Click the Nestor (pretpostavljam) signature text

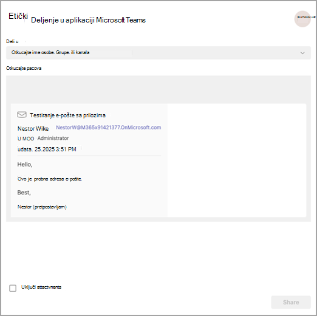pyautogui.click(x=42, y=207)
